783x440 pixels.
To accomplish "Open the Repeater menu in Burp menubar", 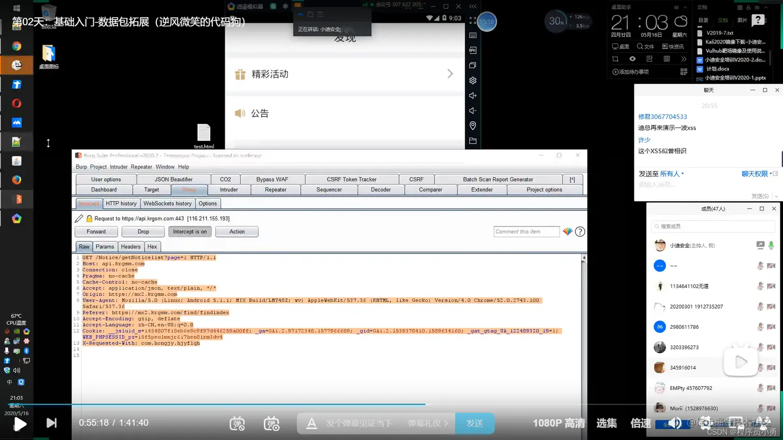I will 141,167.
